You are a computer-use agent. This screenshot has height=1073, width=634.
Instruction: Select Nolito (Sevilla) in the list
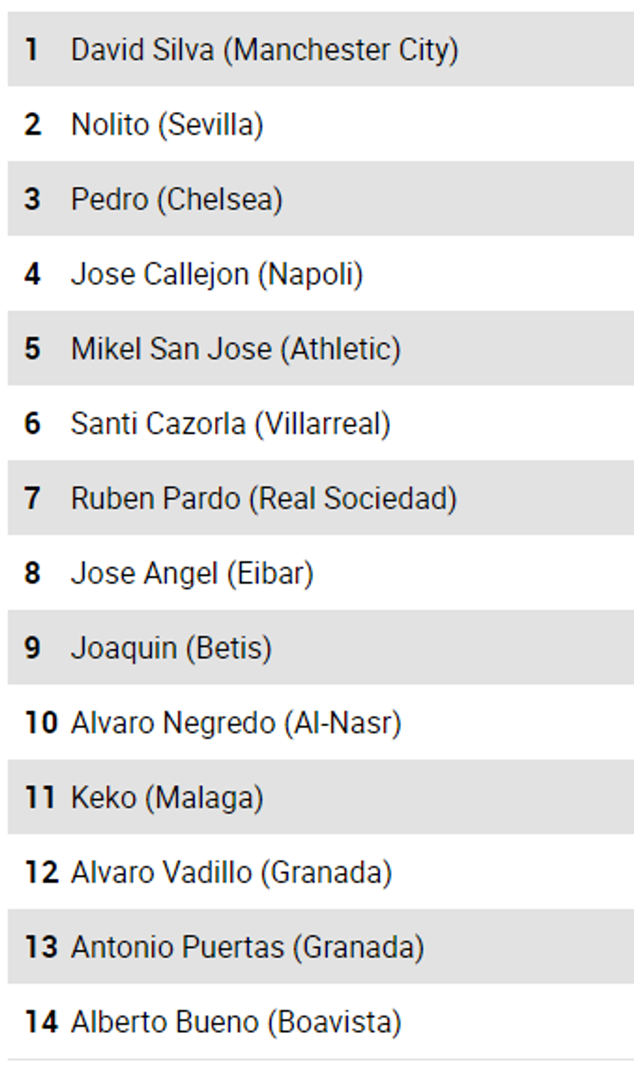(x=167, y=124)
